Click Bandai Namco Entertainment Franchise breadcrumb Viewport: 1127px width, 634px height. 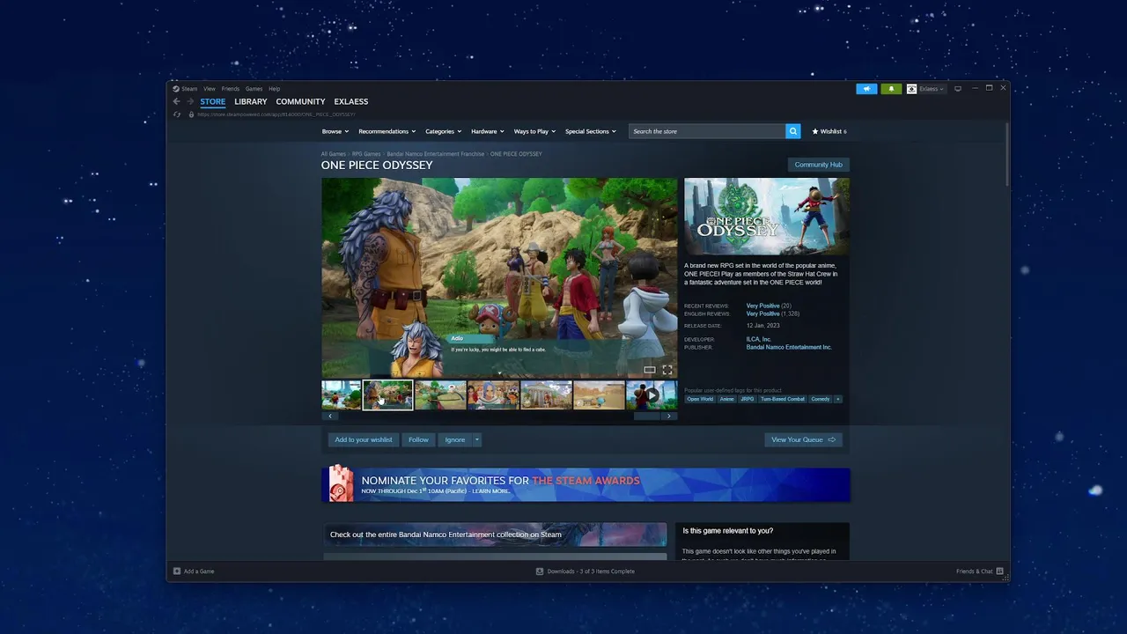[x=436, y=154]
